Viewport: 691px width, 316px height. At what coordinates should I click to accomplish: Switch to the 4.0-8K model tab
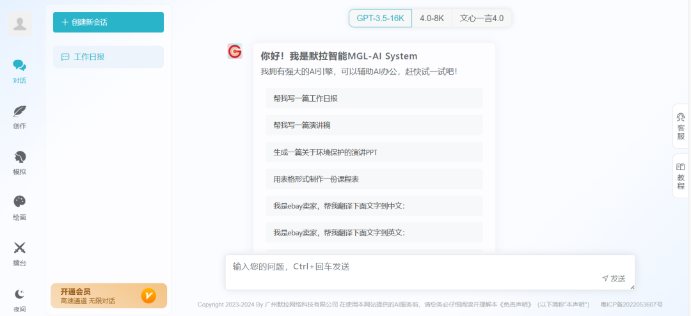pyautogui.click(x=432, y=18)
